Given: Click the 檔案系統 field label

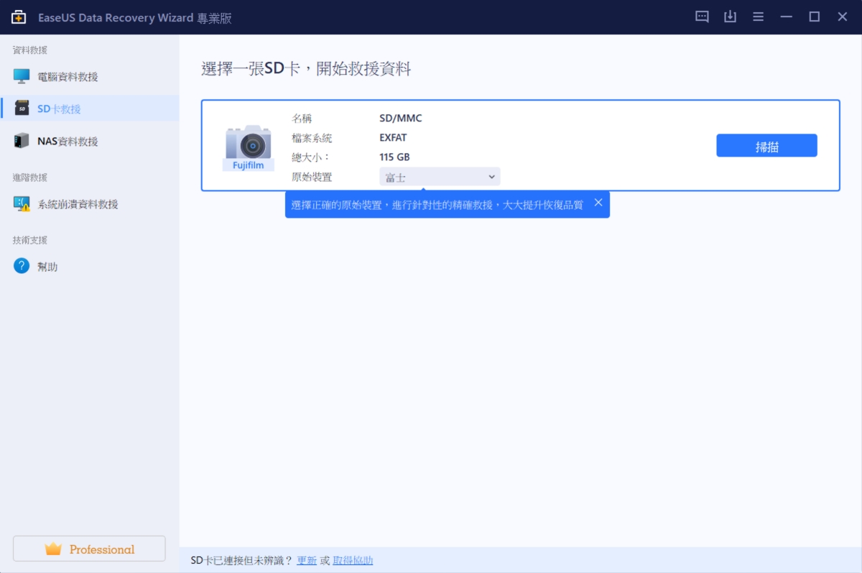Looking at the screenshot, I should 312,138.
